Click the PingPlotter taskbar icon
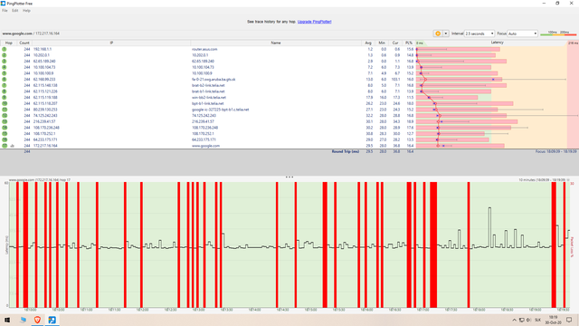The height and width of the screenshot is (326, 579). [52, 320]
